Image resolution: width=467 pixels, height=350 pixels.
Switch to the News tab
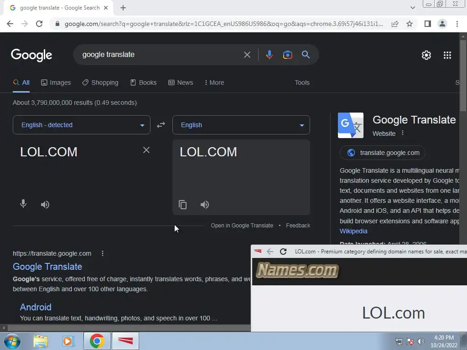(x=181, y=82)
